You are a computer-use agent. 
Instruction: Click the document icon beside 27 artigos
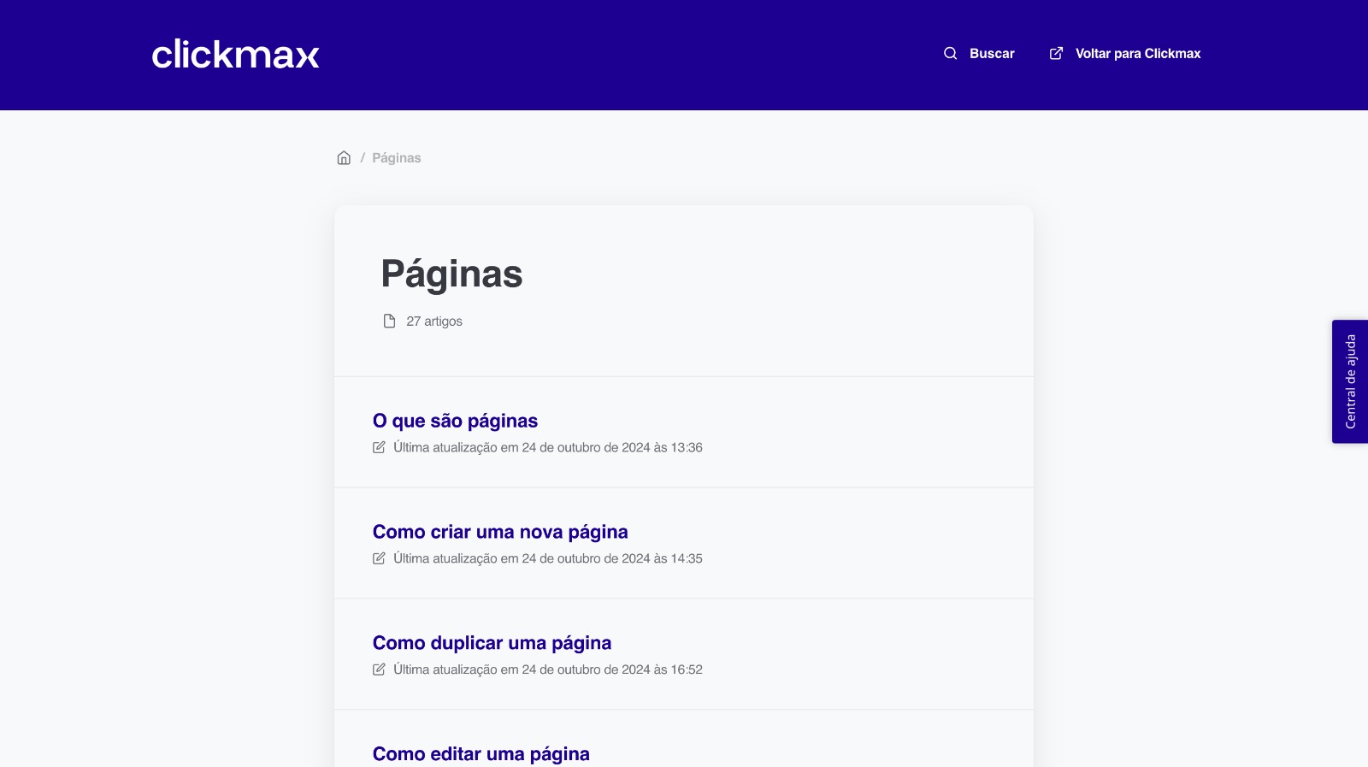pyautogui.click(x=389, y=322)
